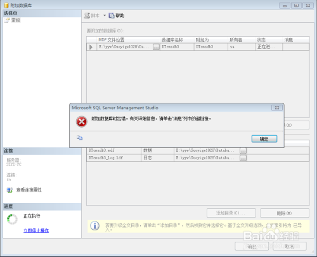Viewport: 317px width, 257px height.
Task: Open the script dropdown arrow
Action: (x=105, y=15)
